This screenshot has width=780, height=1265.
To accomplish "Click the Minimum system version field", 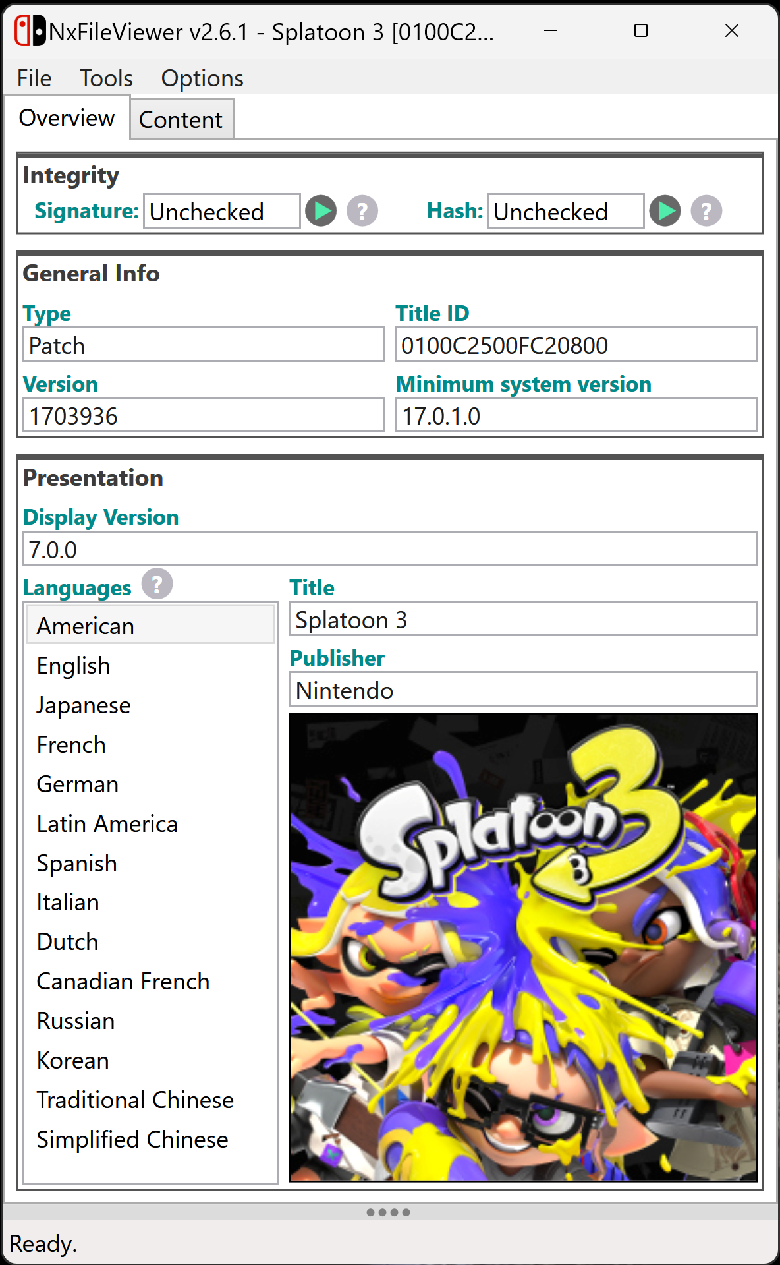I will [x=576, y=415].
